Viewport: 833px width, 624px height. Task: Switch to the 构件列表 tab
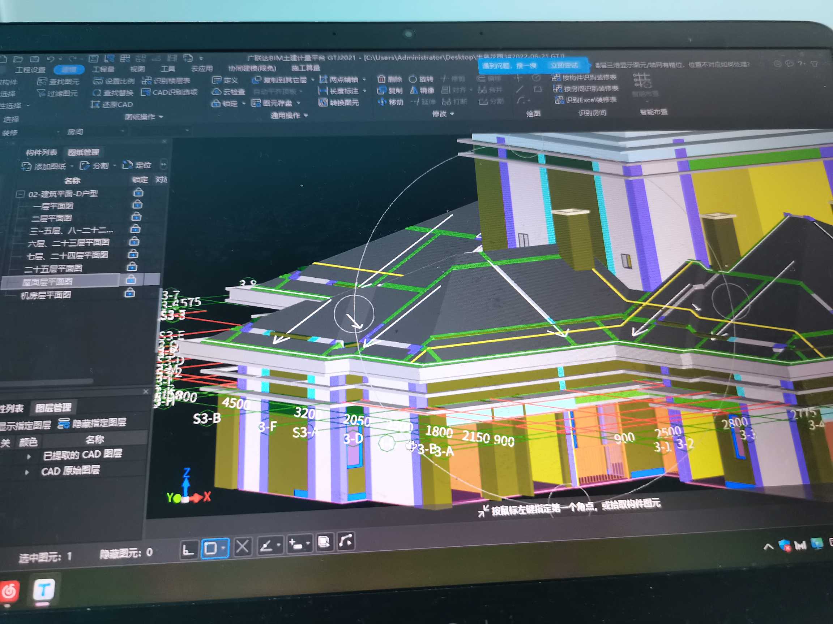(x=41, y=152)
